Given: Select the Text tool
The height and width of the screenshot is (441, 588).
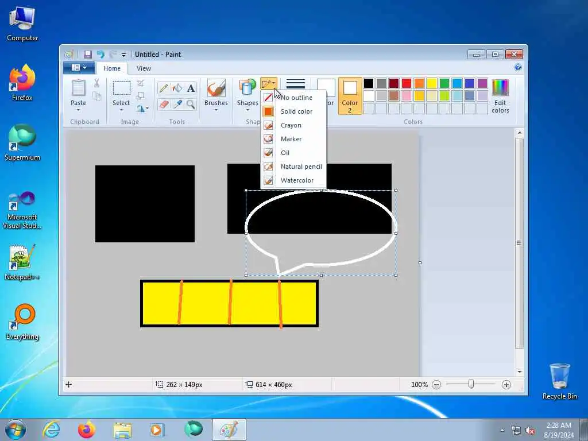Looking at the screenshot, I should point(191,88).
